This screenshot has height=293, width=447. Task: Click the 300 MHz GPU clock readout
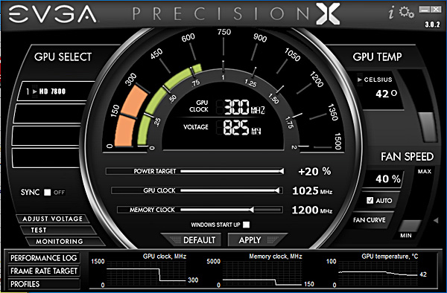coord(244,107)
